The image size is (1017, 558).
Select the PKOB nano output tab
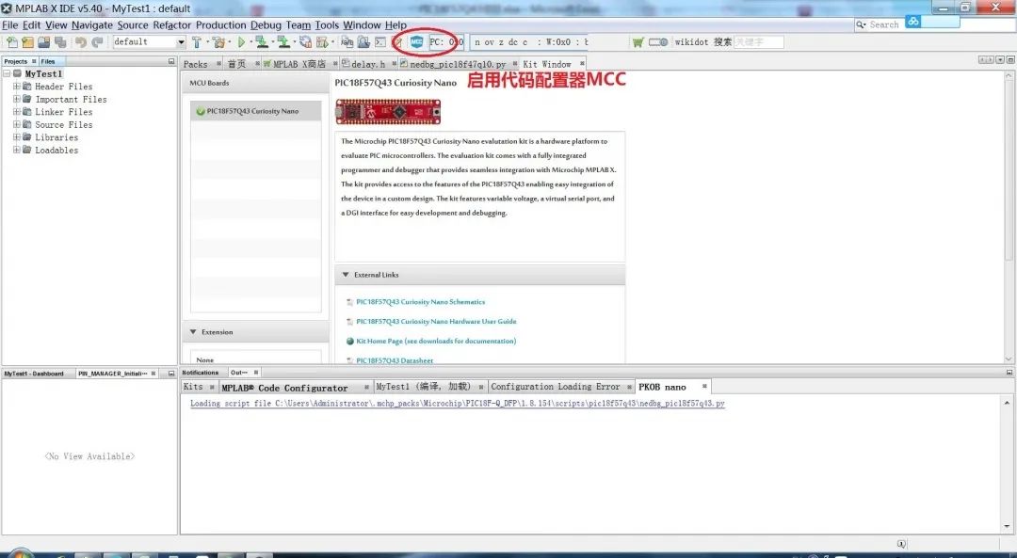click(x=662, y=387)
